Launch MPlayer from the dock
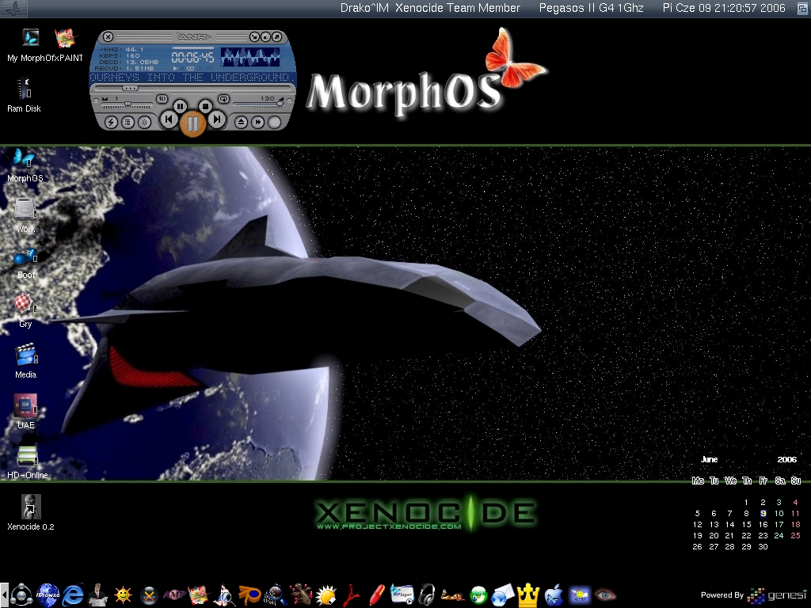This screenshot has width=811, height=608. click(x=402, y=595)
